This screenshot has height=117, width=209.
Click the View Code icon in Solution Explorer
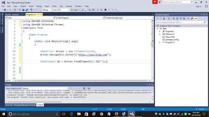click(189, 19)
